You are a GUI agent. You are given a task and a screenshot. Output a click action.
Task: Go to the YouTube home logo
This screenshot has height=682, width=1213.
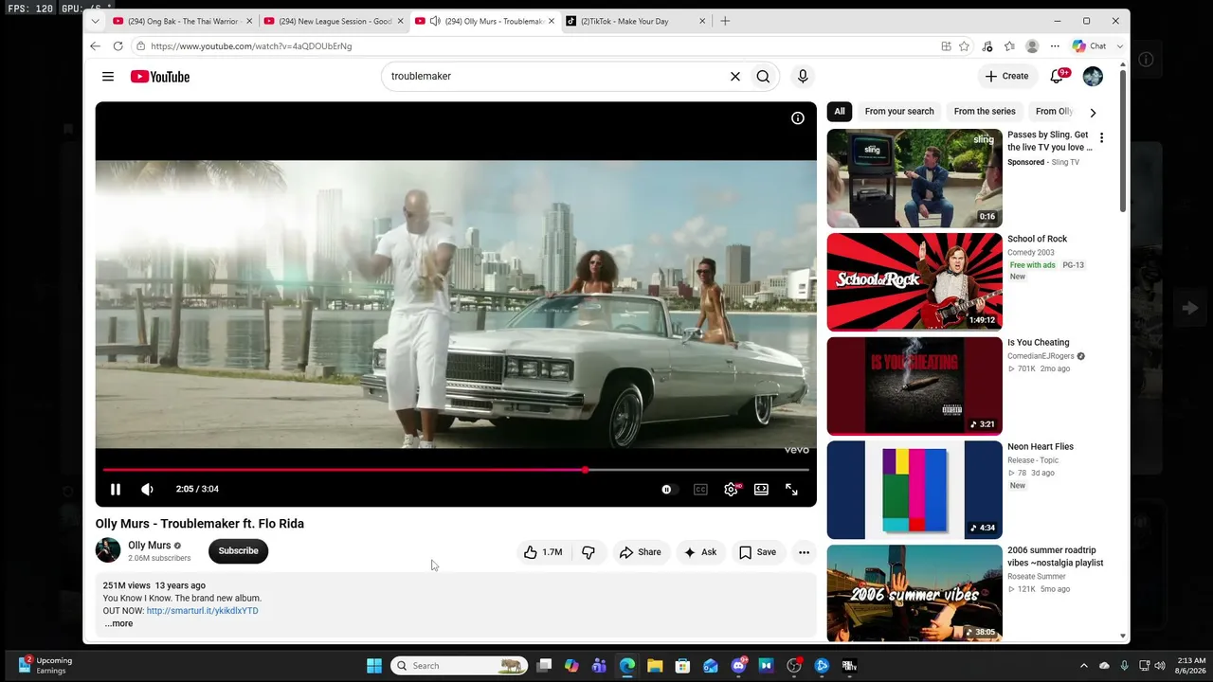(x=160, y=77)
